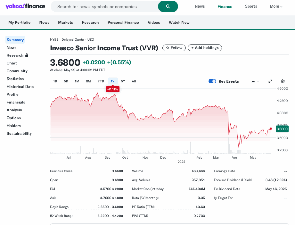Click the red current-price dot on chart

pos(271,129)
